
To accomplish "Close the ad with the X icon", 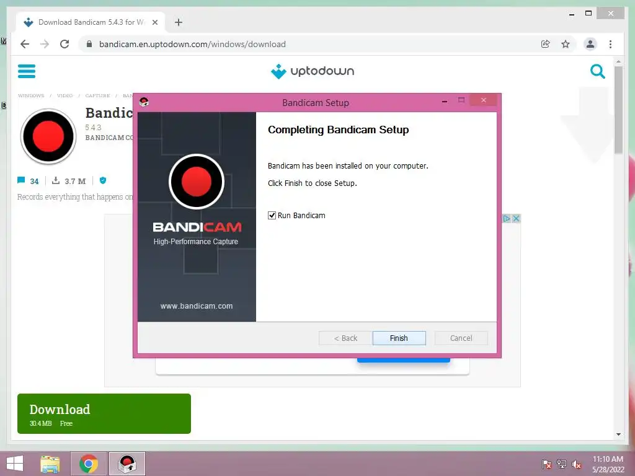I will tap(516, 219).
